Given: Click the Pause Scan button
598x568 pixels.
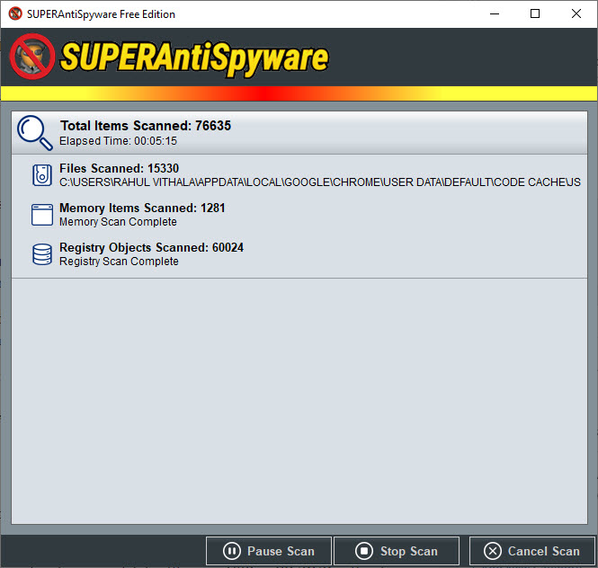Looking at the screenshot, I should pyautogui.click(x=269, y=551).
